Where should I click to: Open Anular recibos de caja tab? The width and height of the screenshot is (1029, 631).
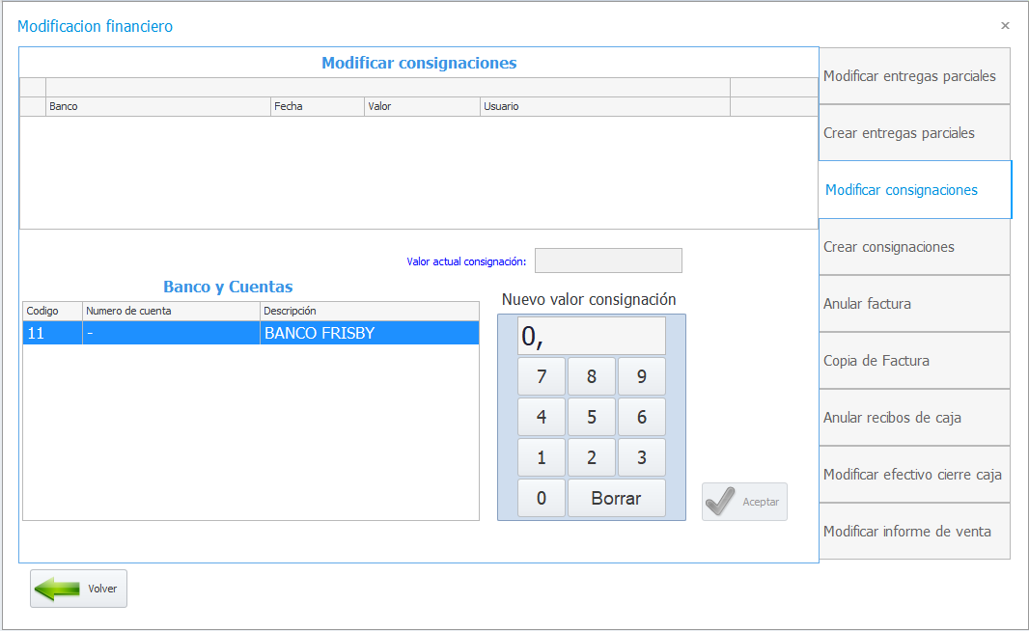[x=914, y=418]
